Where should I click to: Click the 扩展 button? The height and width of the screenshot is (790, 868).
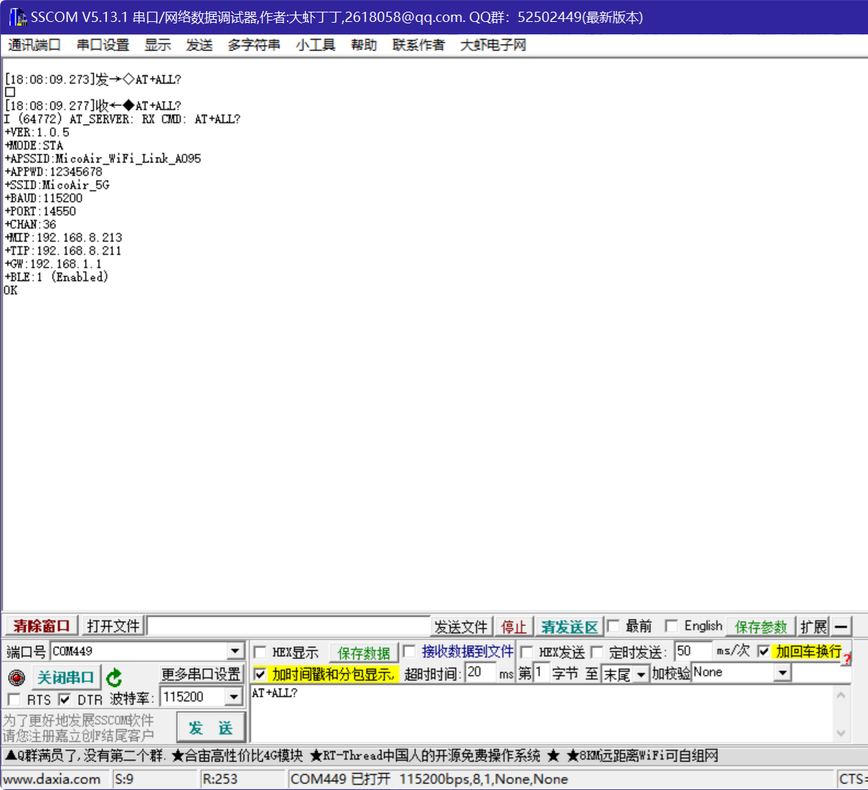(813, 627)
